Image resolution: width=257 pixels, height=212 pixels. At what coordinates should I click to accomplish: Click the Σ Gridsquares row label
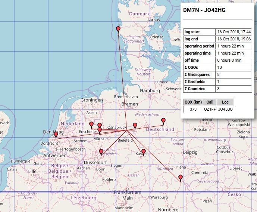coord(200,74)
